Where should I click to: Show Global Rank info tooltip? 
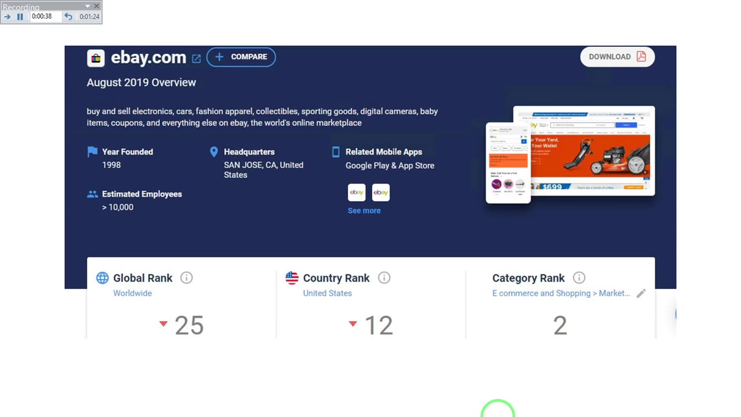pos(186,278)
